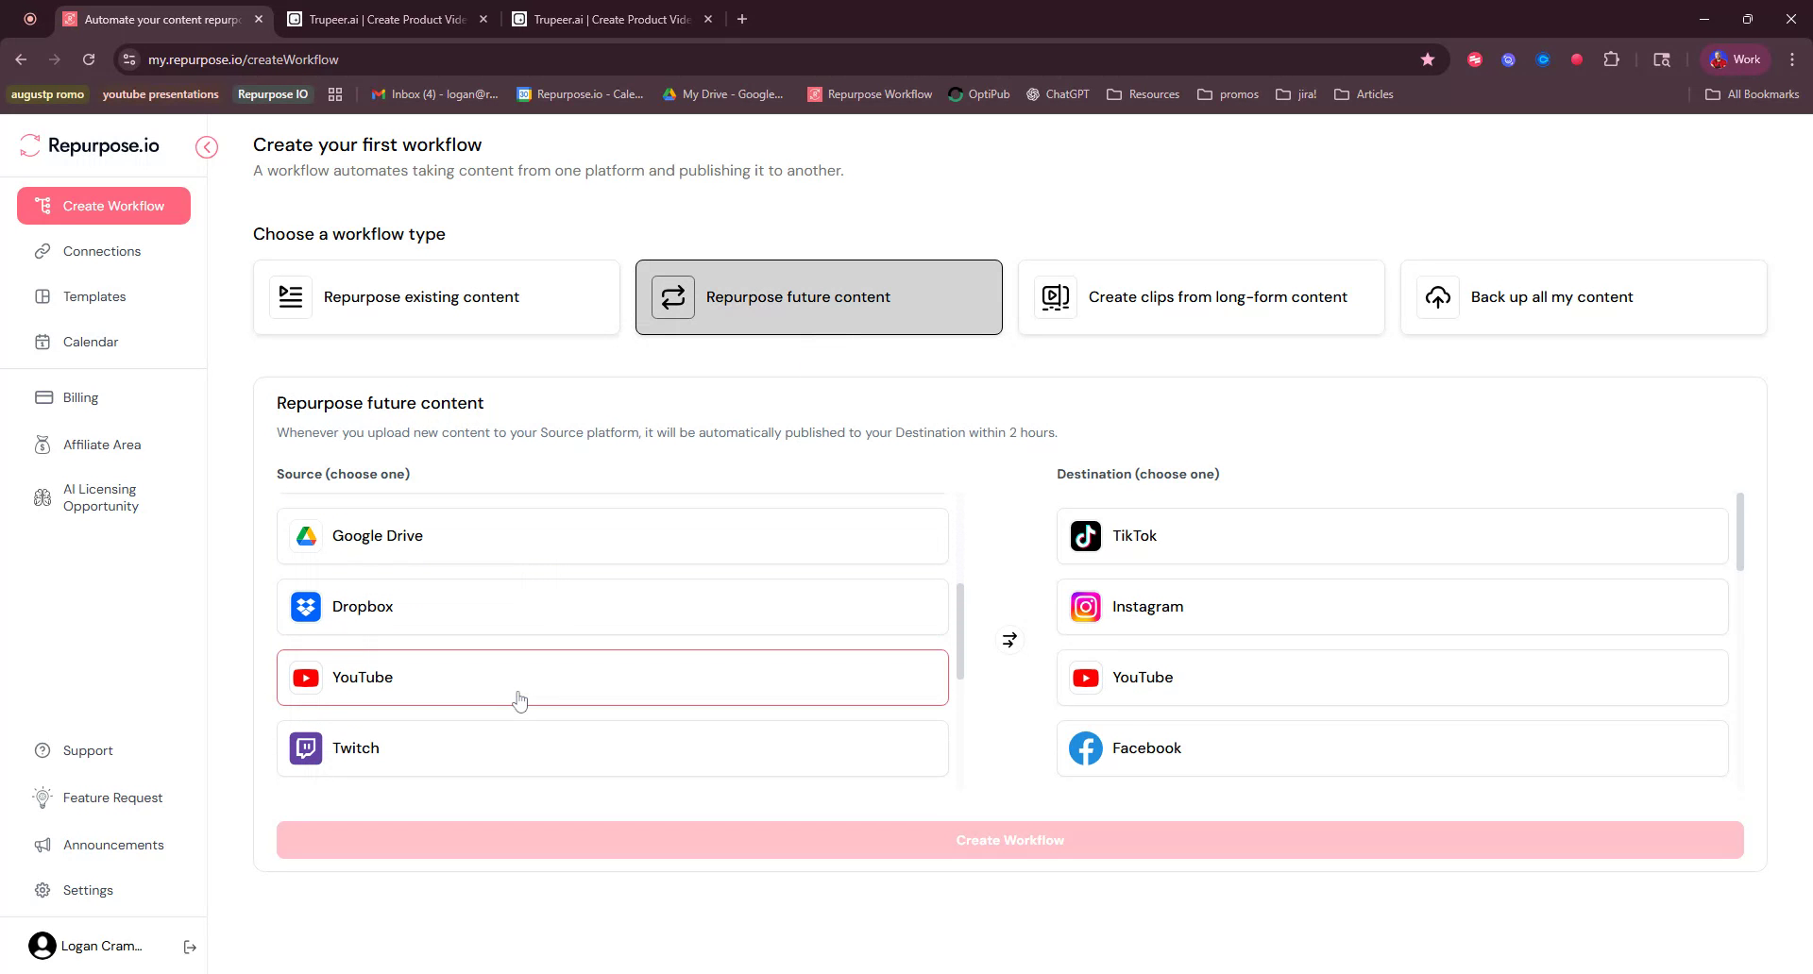Open the Resources bookmarks folder
Viewport: 1813px width, 974px height.
(x=1143, y=93)
